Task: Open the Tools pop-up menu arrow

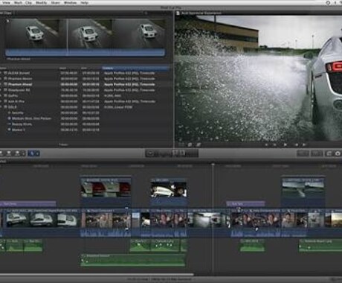Action: tap(38, 153)
